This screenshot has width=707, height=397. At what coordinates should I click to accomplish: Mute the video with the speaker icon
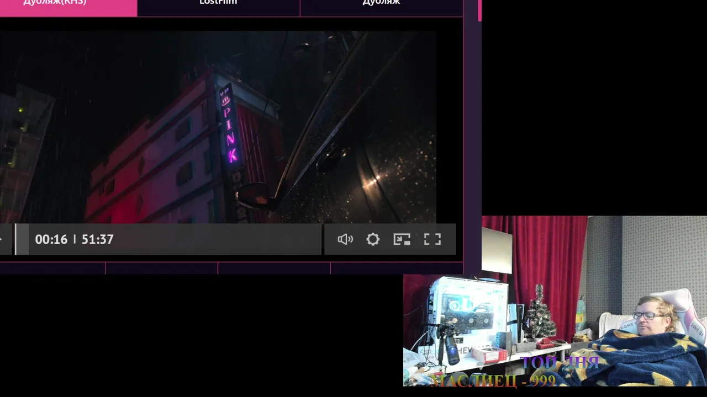coord(345,239)
